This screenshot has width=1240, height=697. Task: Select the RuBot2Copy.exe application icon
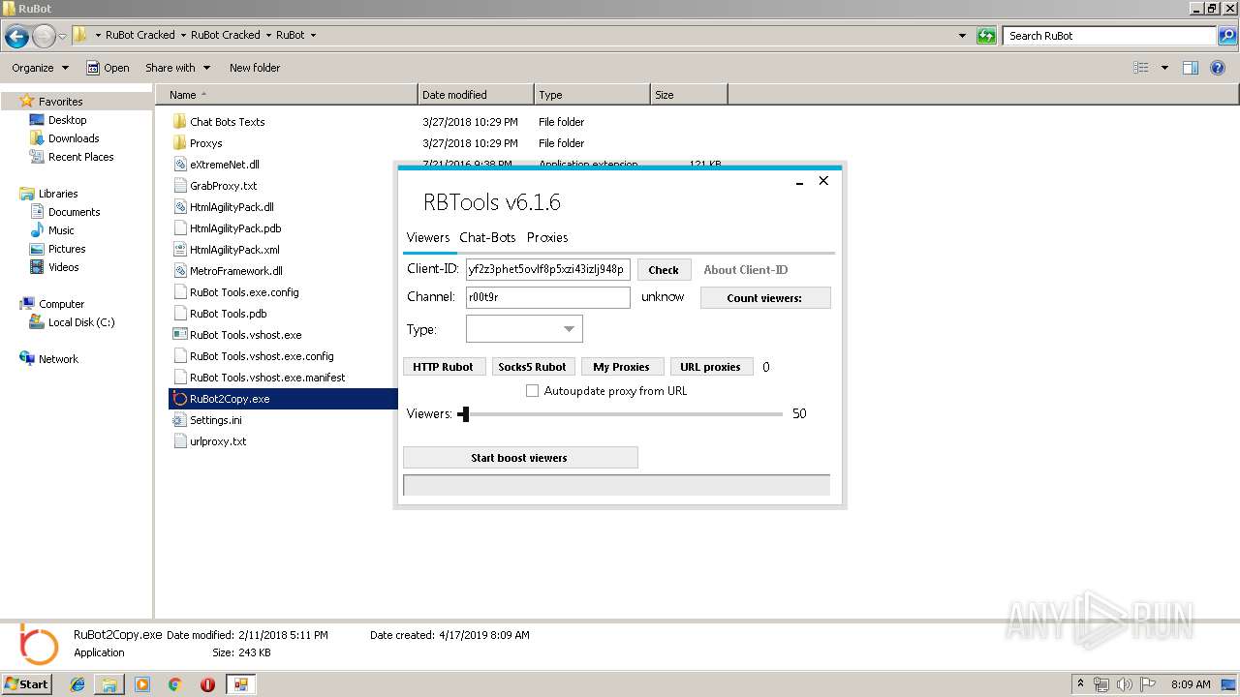tap(179, 399)
